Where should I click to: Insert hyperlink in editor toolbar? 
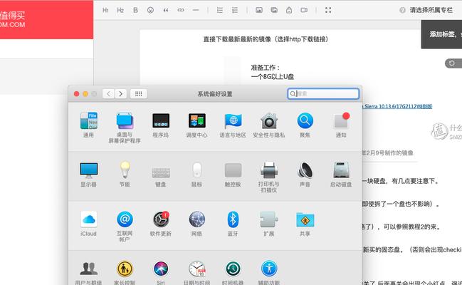coord(181,10)
